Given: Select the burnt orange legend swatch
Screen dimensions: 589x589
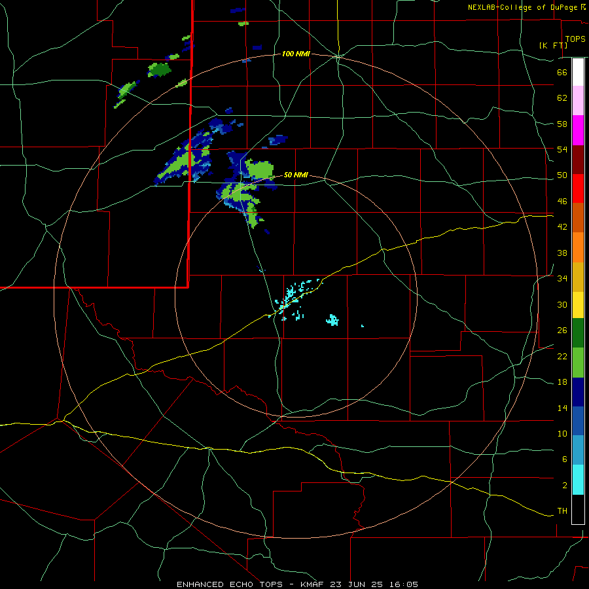Looking at the screenshot, I should tap(578, 218).
